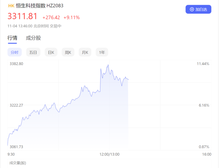This screenshot has width=219, height=168.
Task: Click the 11.44% top axis label
Action: [203, 64]
